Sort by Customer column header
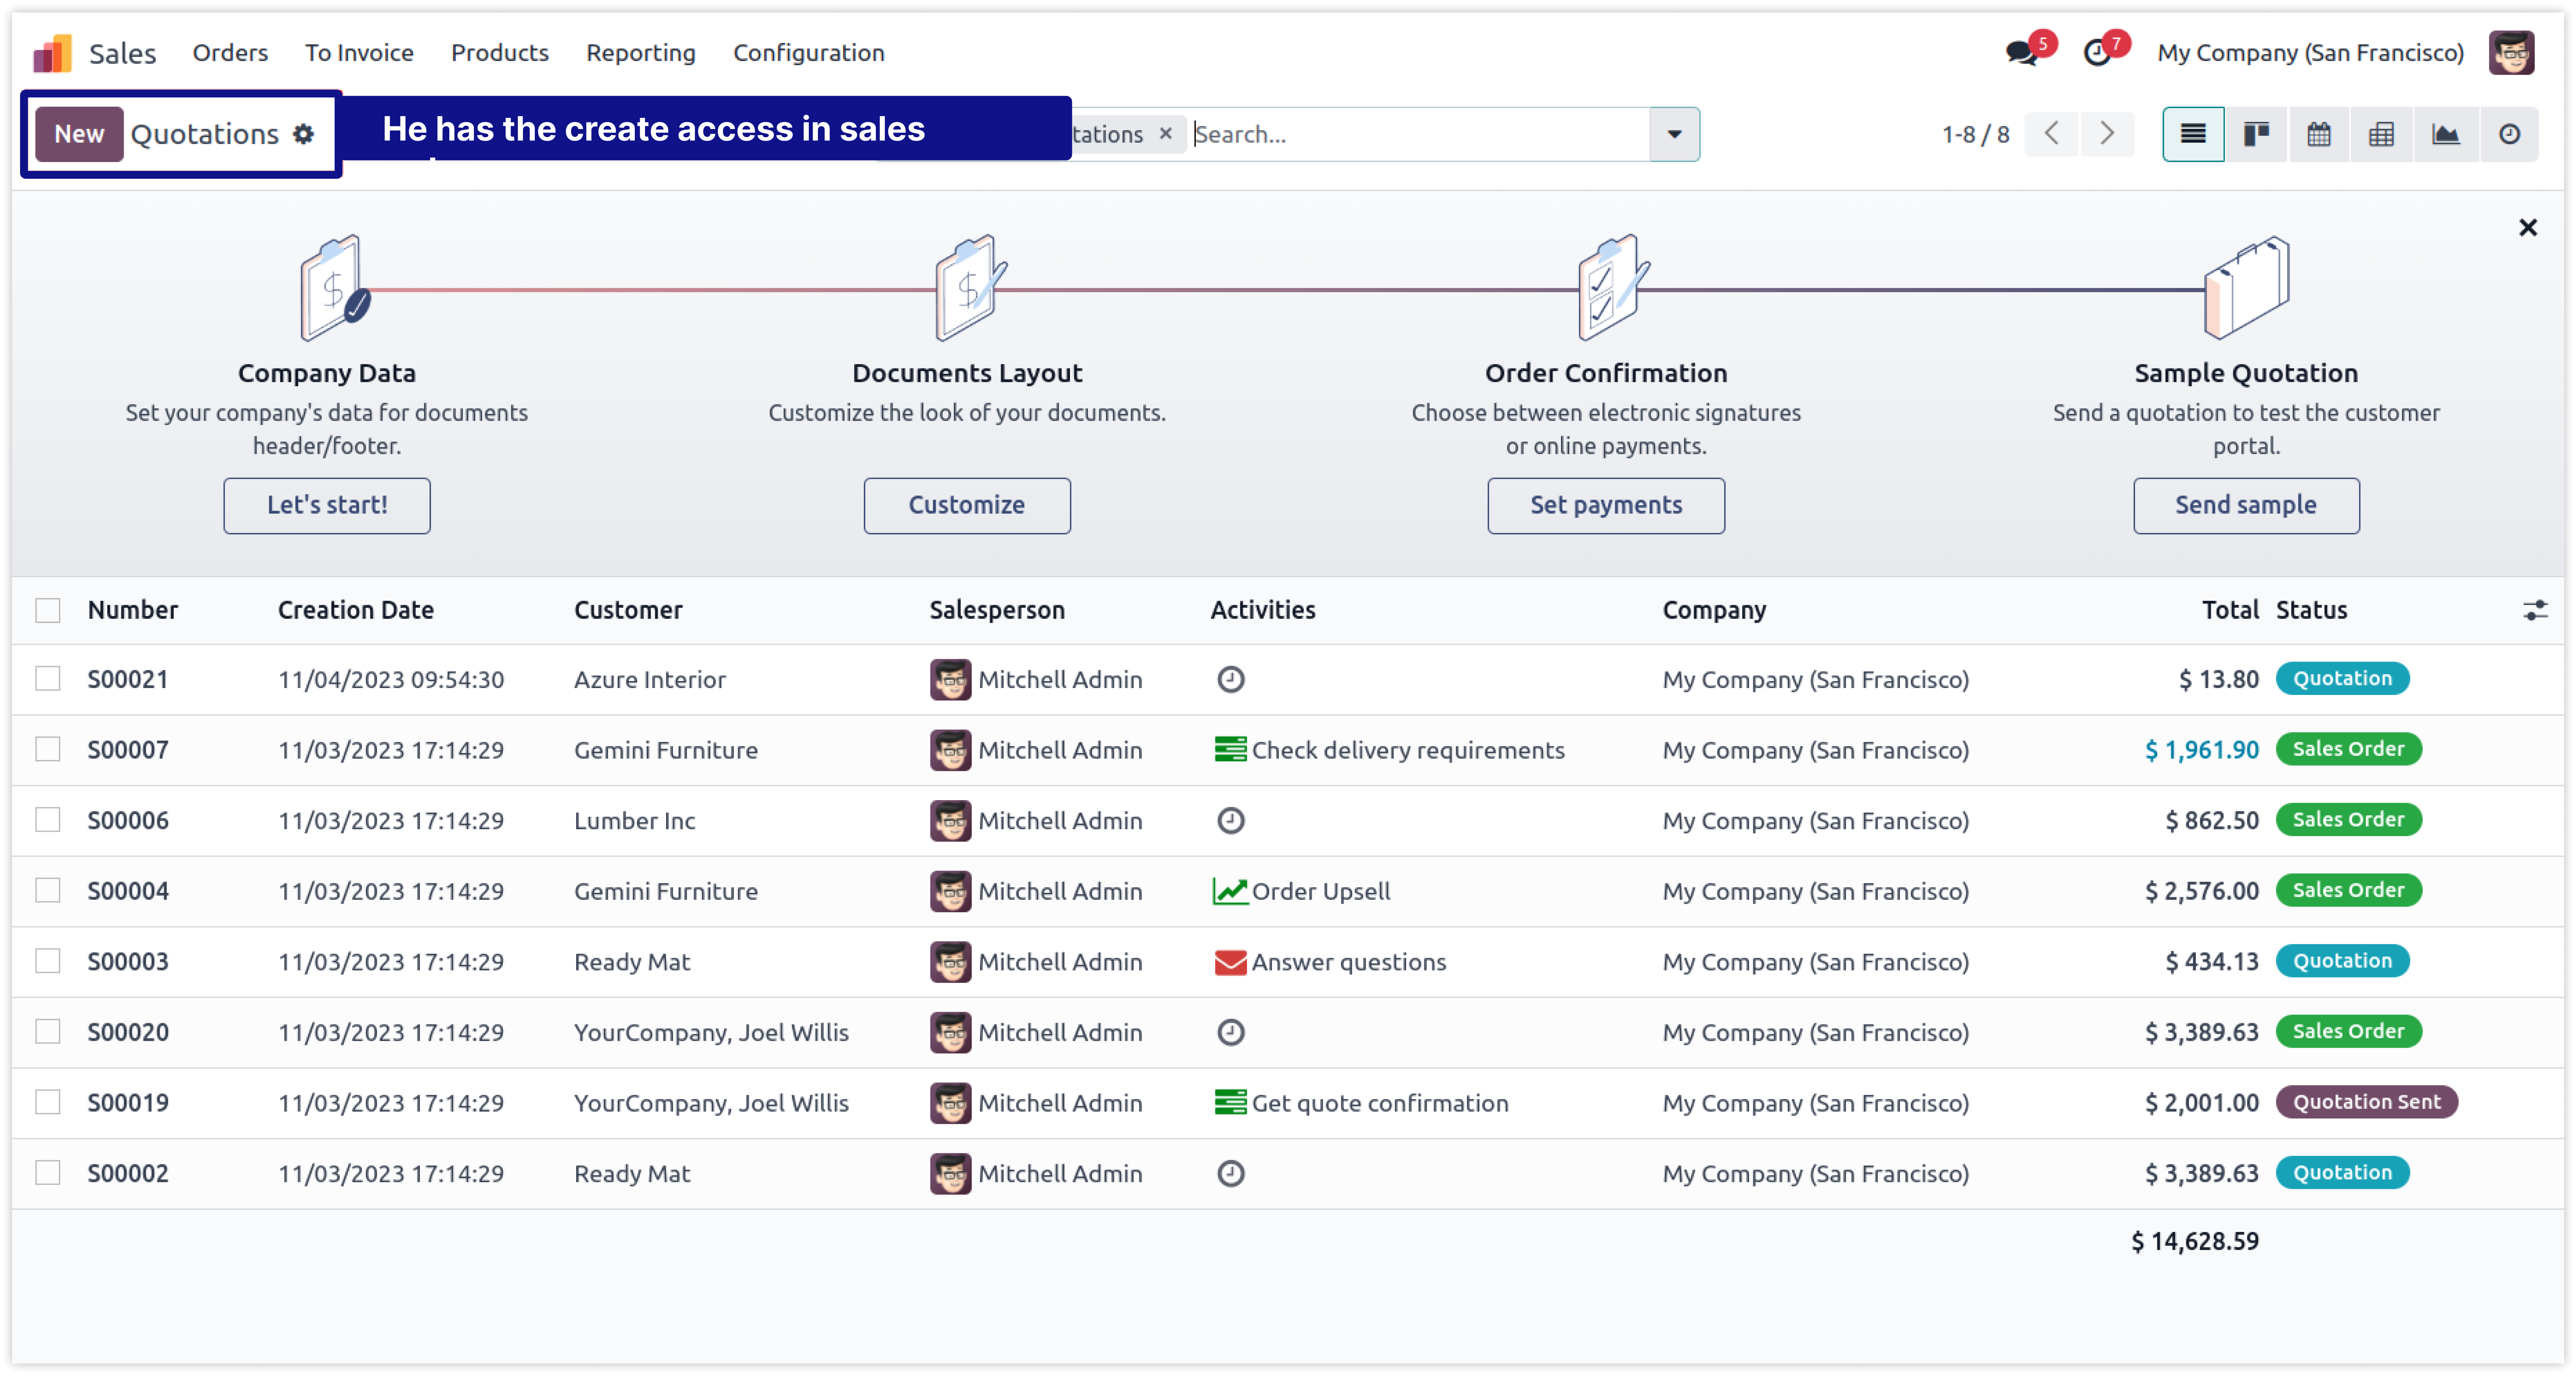 tap(628, 610)
